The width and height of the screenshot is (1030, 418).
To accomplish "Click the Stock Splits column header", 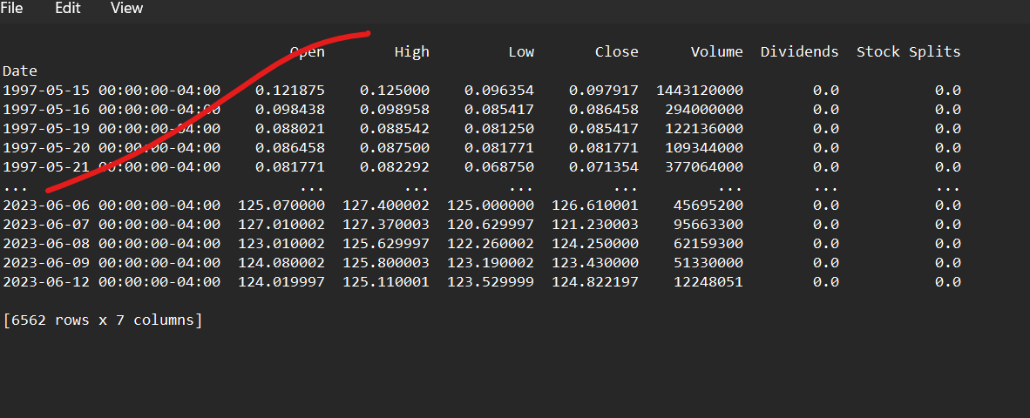I will point(908,51).
